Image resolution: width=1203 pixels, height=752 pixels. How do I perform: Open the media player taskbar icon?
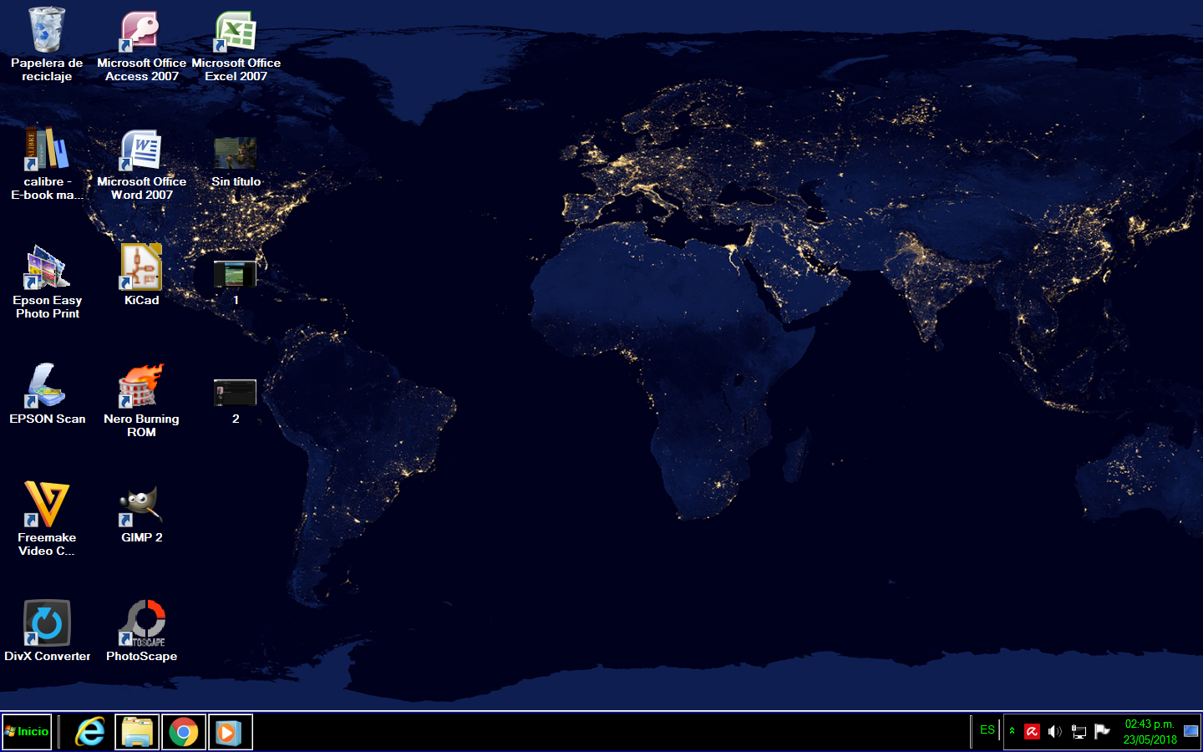point(231,732)
